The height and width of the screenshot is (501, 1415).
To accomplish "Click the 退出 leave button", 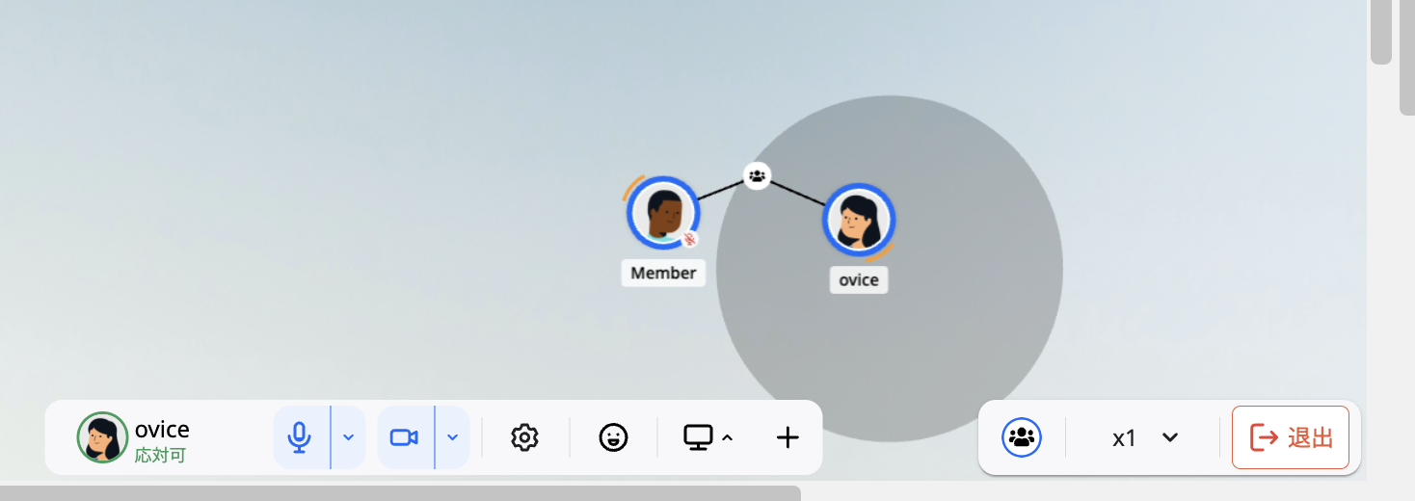I will click(x=1291, y=437).
